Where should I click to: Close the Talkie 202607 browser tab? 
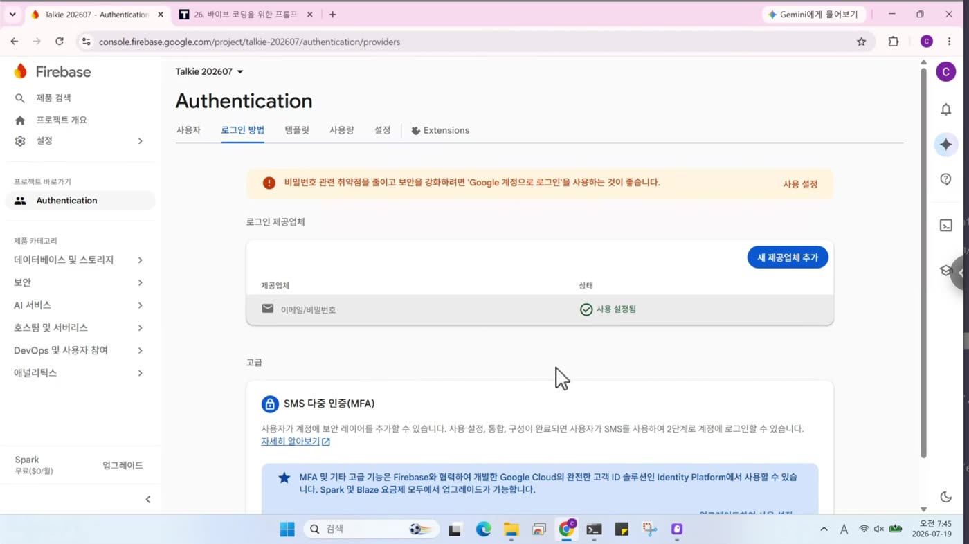pyautogui.click(x=161, y=14)
